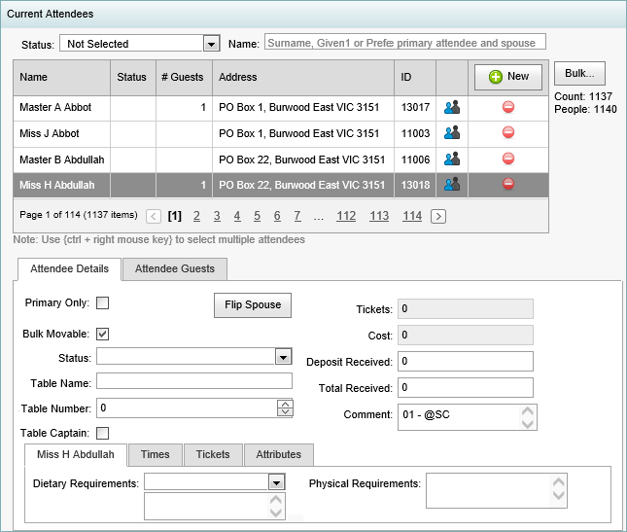Click the Flip Spouse button

(253, 305)
